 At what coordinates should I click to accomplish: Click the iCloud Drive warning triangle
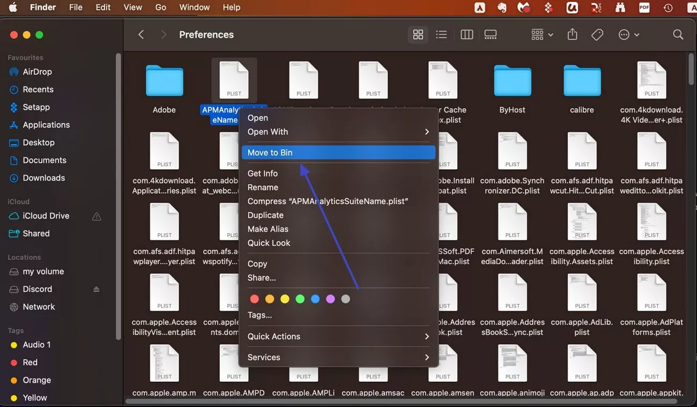coord(97,216)
